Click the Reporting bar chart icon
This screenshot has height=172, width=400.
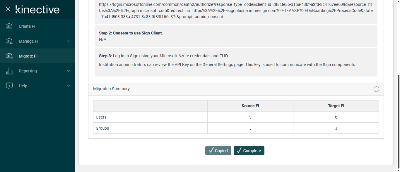coord(9,71)
